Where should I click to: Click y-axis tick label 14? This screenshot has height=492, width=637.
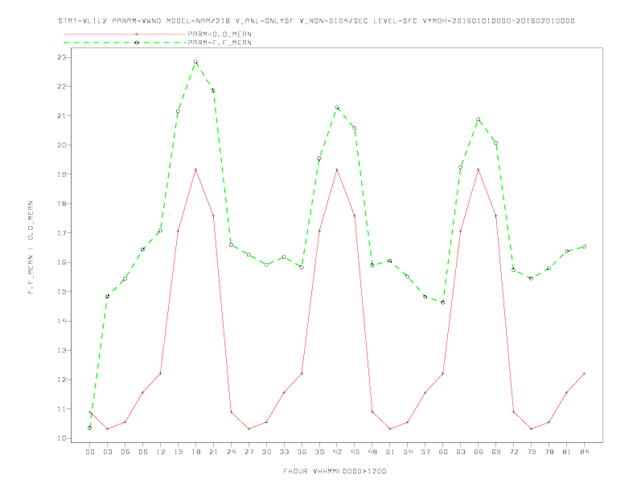(x=62, y=321)
